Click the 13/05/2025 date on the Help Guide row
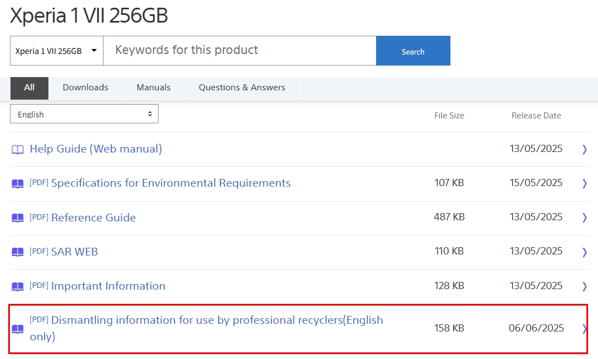The image size is (598, 359). coord(536,149)
